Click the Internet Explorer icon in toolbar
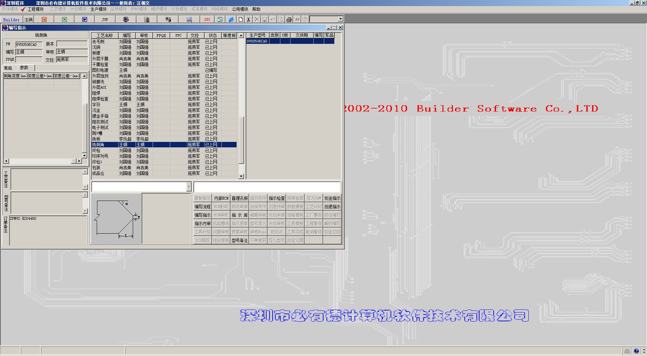The image size is (647, 356). pyautogui.click(x=231, y=20)
